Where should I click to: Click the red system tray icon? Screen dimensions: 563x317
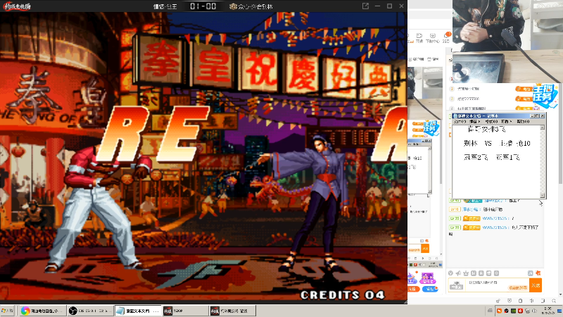[520, 311]
